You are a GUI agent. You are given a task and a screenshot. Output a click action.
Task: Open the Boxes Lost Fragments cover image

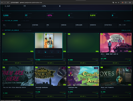(x=116, y=76)
